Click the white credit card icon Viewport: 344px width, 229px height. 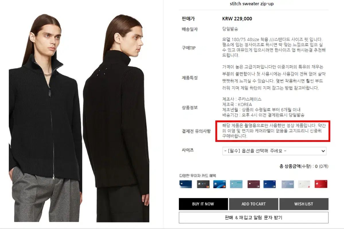point(304,184)
